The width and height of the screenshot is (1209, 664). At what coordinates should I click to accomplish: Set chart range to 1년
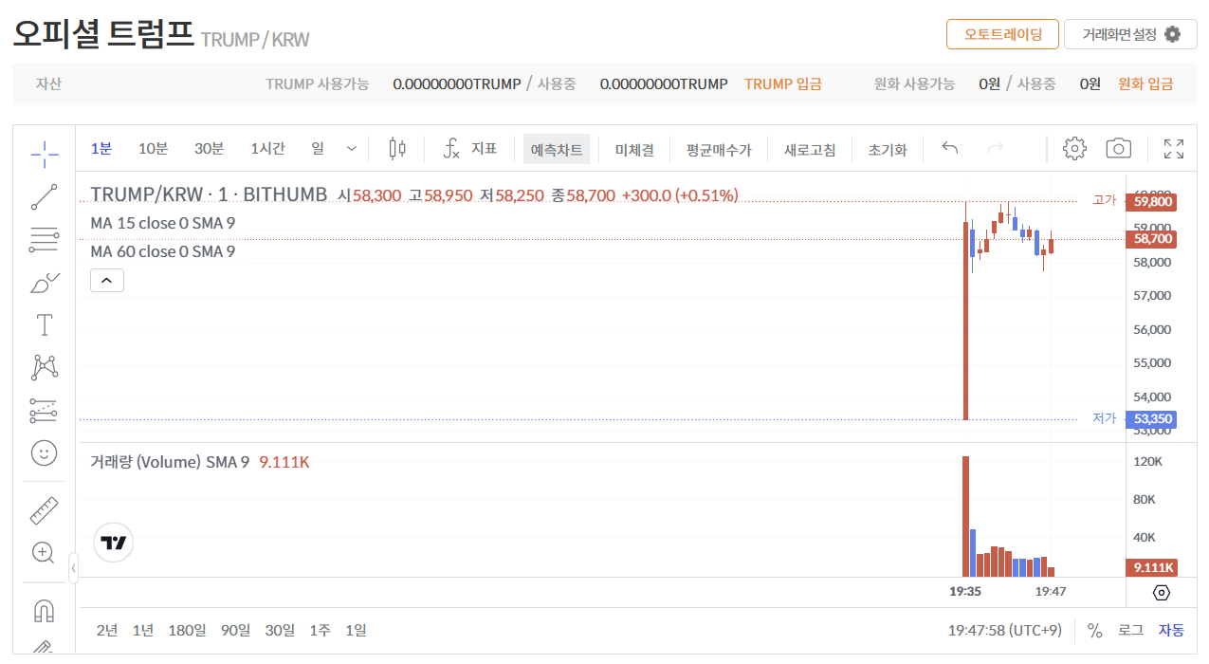pos(143,630)
